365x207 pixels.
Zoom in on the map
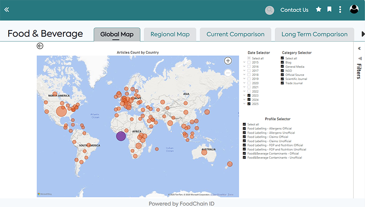tap(228, 61)
